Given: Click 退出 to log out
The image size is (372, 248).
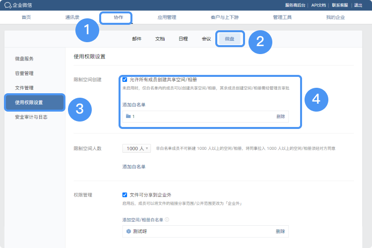Looking at the screenshot, I should (x=358, y=5).
